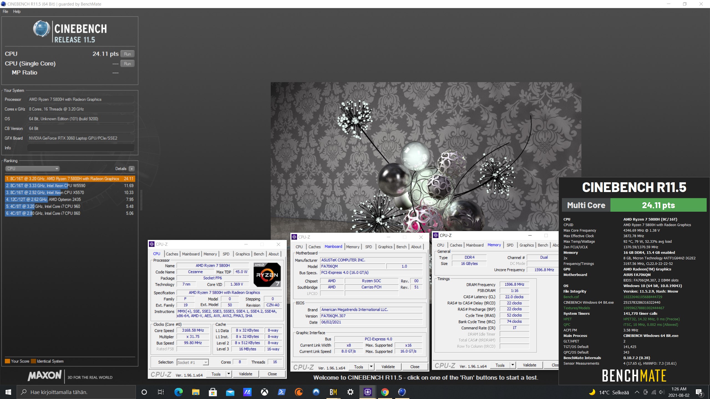Expand Tools dropdown arrow in right CPU-Z

pyautogui.click(x=513, y=365)
